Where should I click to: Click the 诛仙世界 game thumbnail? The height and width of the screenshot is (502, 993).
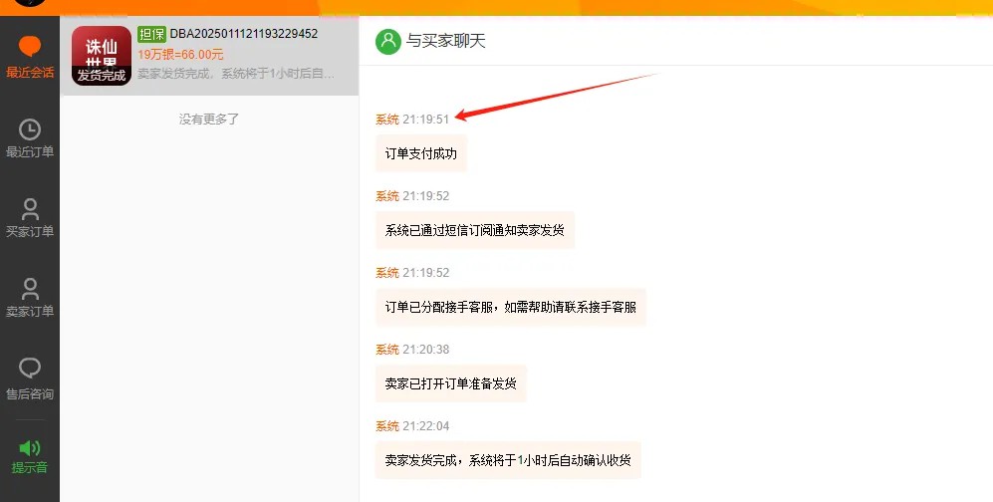click(x=102, y=55)
